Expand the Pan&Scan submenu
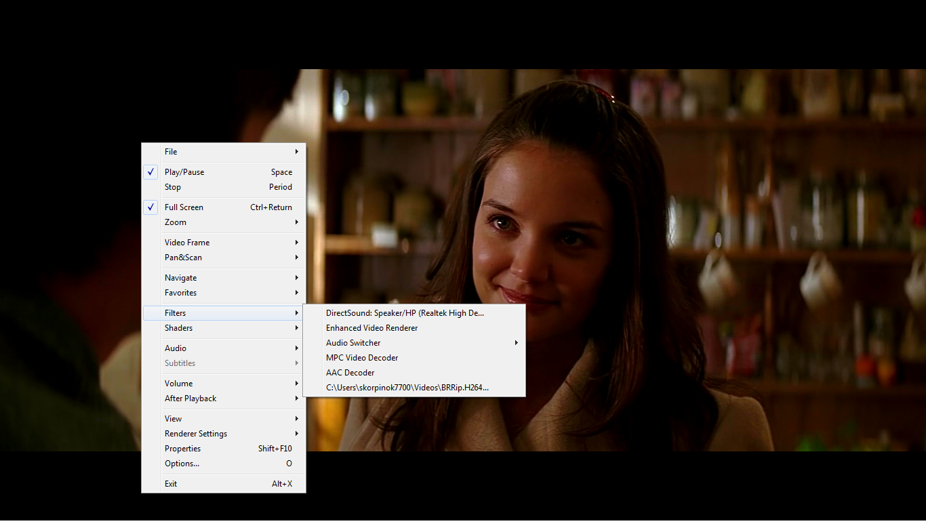This screenshot has height=530, width=926. tap(224, 258)
